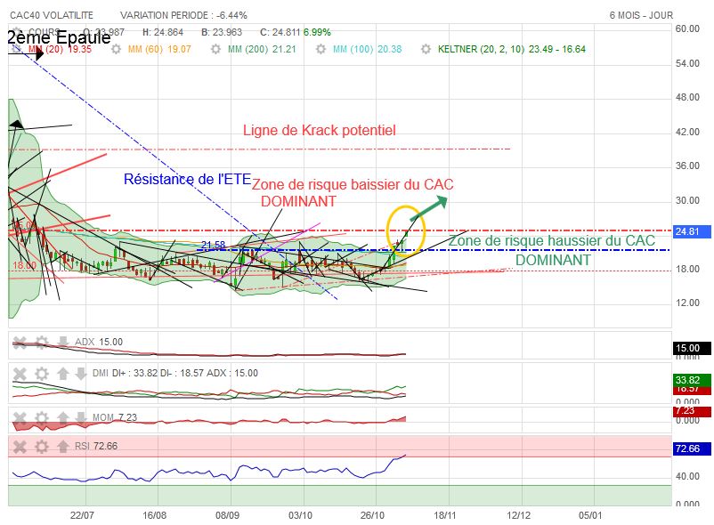Image resolution: width=714 pixels, height=525 pixels.
Task: Click the DMI DI+ : 33.82 readout
Action: 125,374
